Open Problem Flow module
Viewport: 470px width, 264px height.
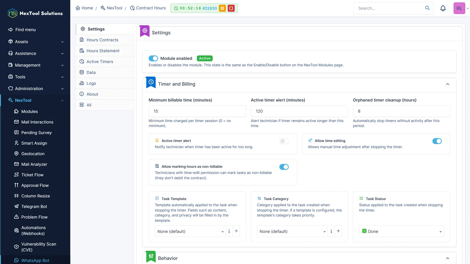pyautogui.click(x=34, y=217)
